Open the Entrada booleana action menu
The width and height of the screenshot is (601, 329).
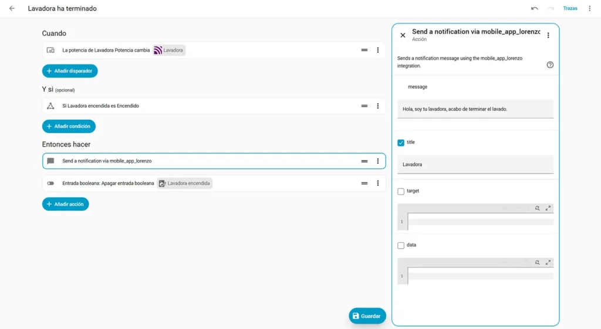377,184
